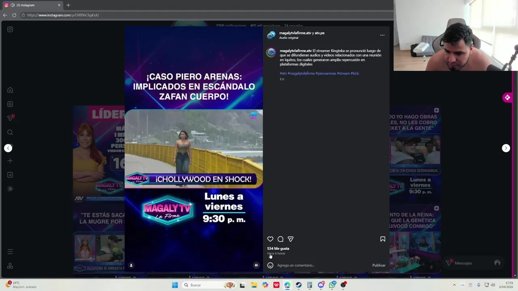The height and width of the screenshot is (291, 518).
Task: Open Windows Start menu
Action: point(175,285)
